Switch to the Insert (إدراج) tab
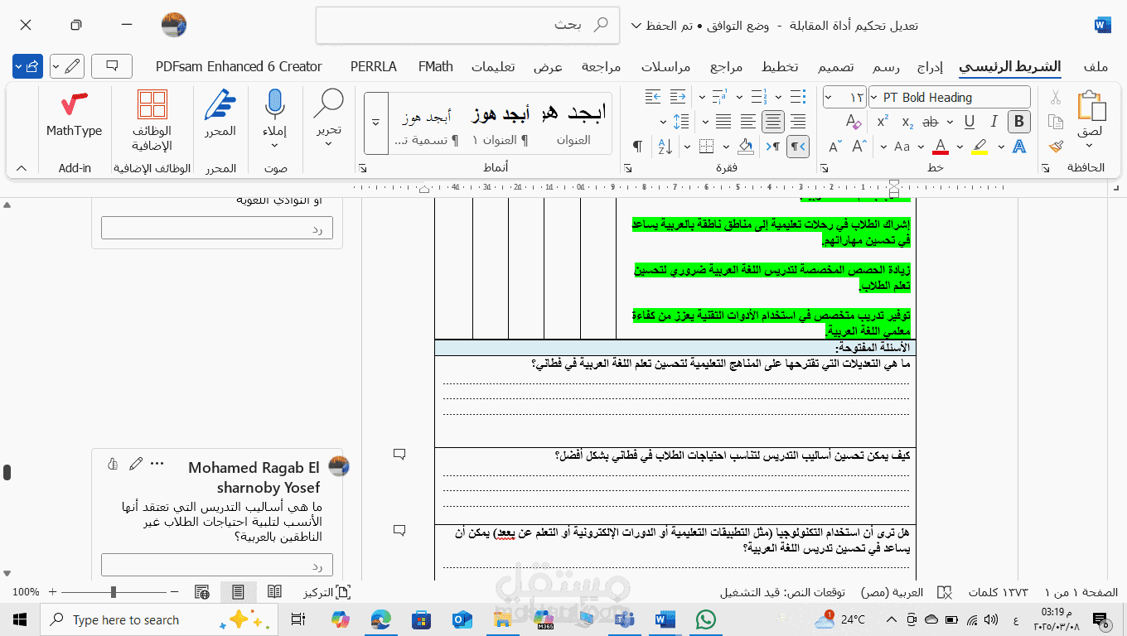 coord(931,66)
